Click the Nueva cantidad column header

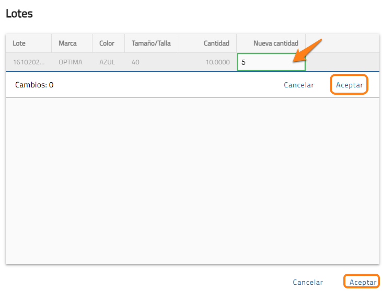click(x=275, y=43)
